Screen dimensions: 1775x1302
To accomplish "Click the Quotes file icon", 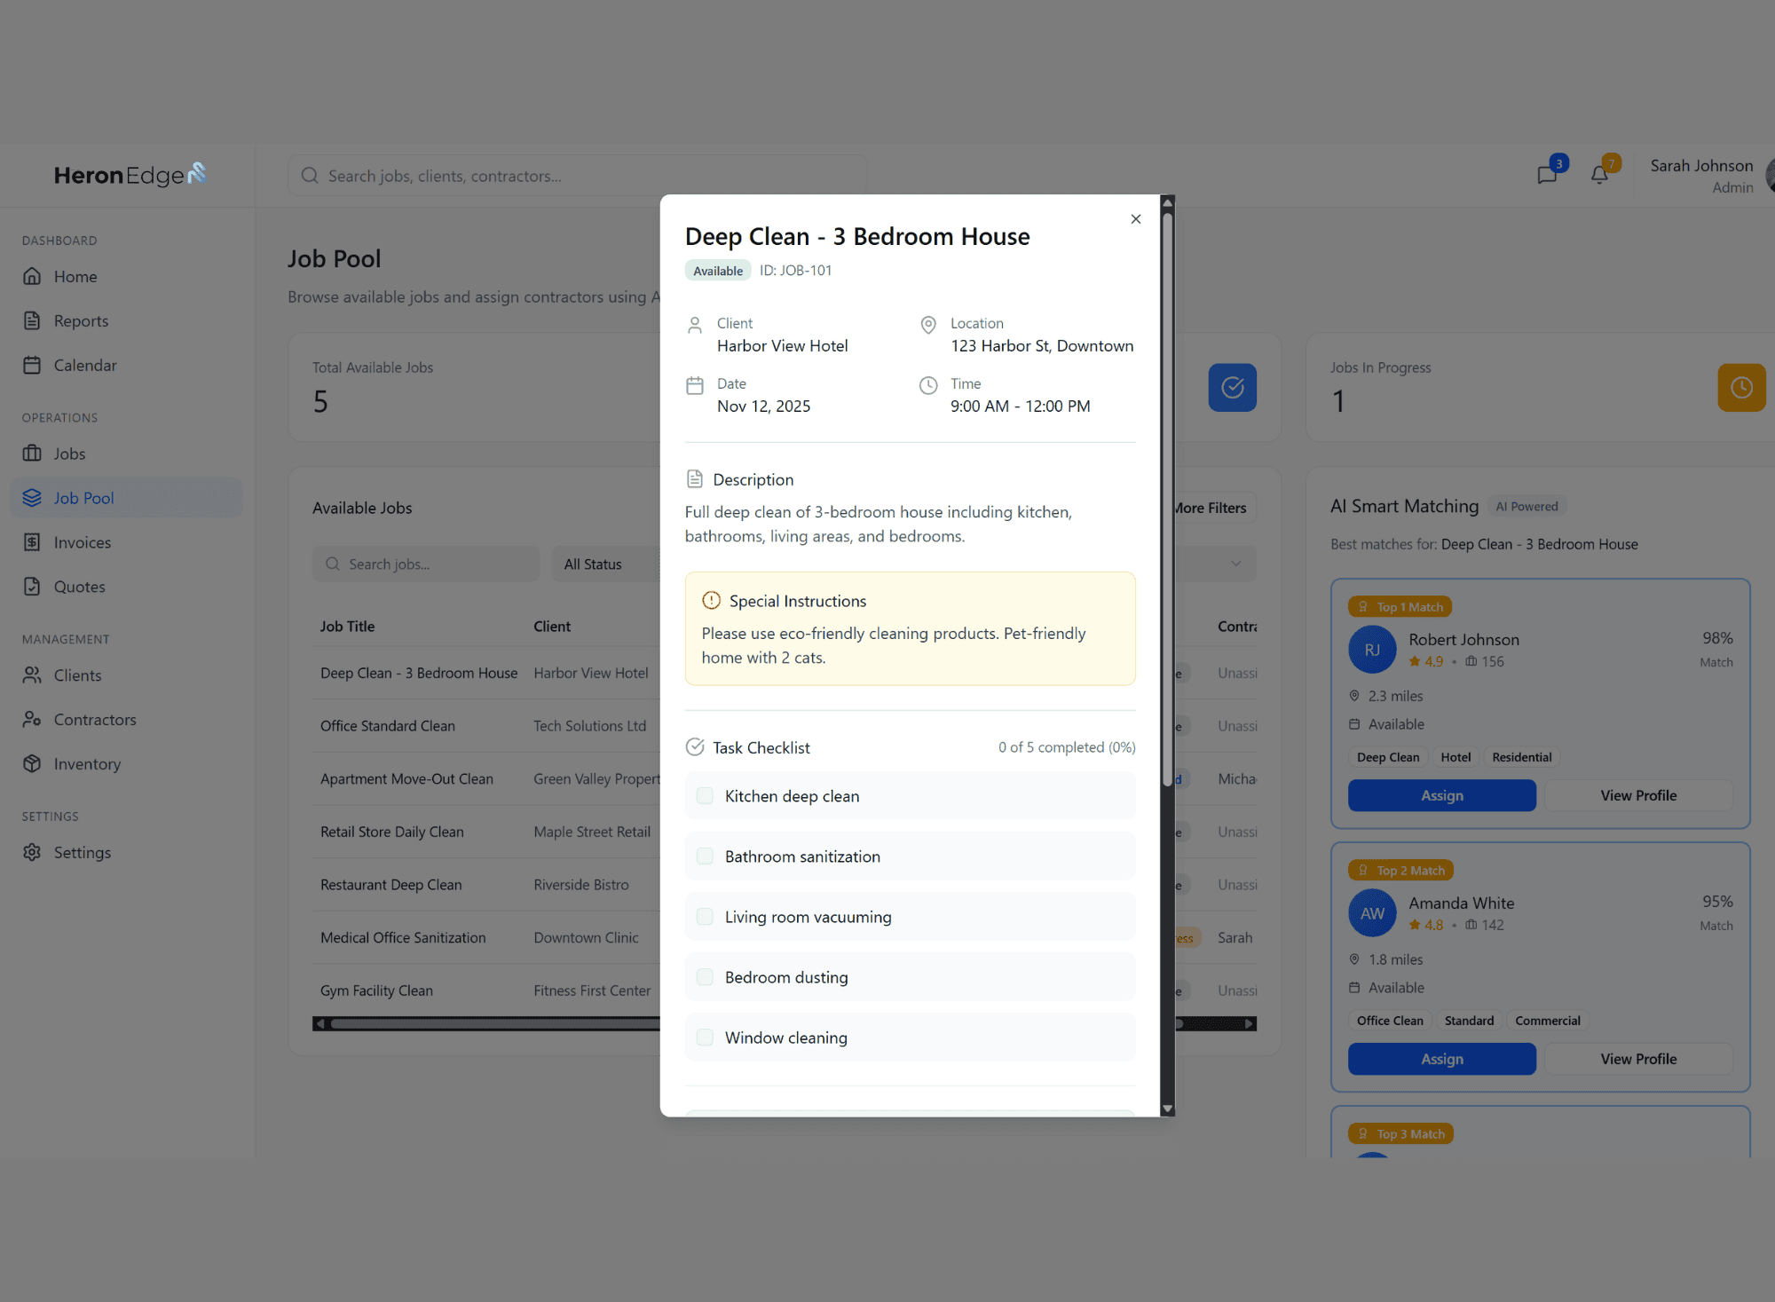I will point(32,587).
